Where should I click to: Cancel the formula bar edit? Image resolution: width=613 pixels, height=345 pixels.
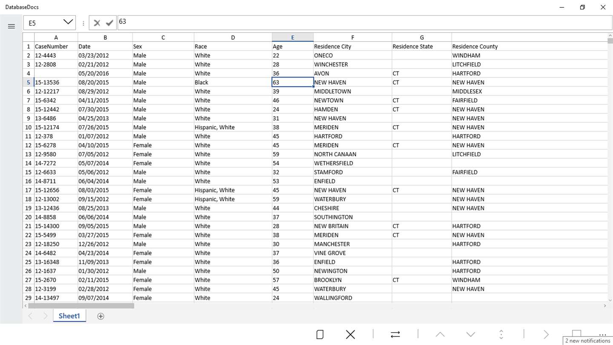point(97,23)
